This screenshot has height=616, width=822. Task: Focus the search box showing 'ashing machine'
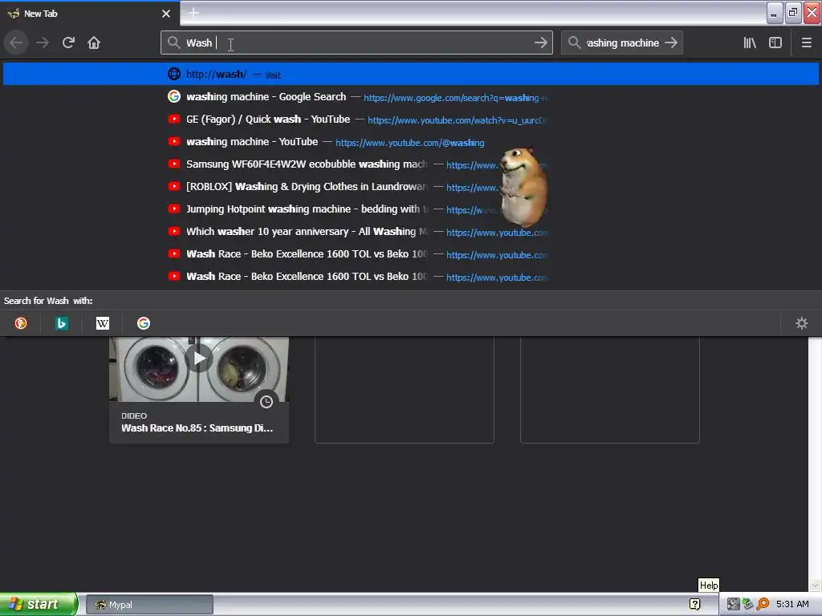tap(622, 43)
